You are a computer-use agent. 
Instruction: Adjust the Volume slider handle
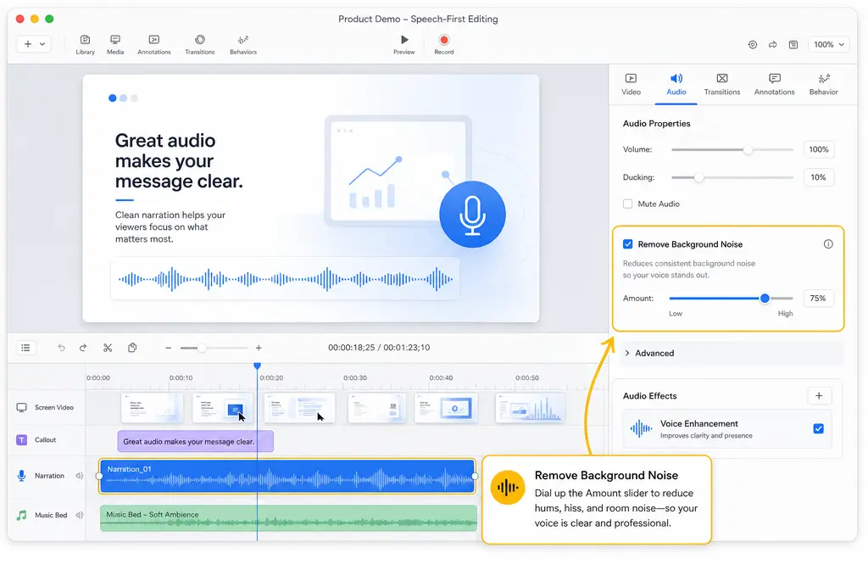tap(748, 149)
